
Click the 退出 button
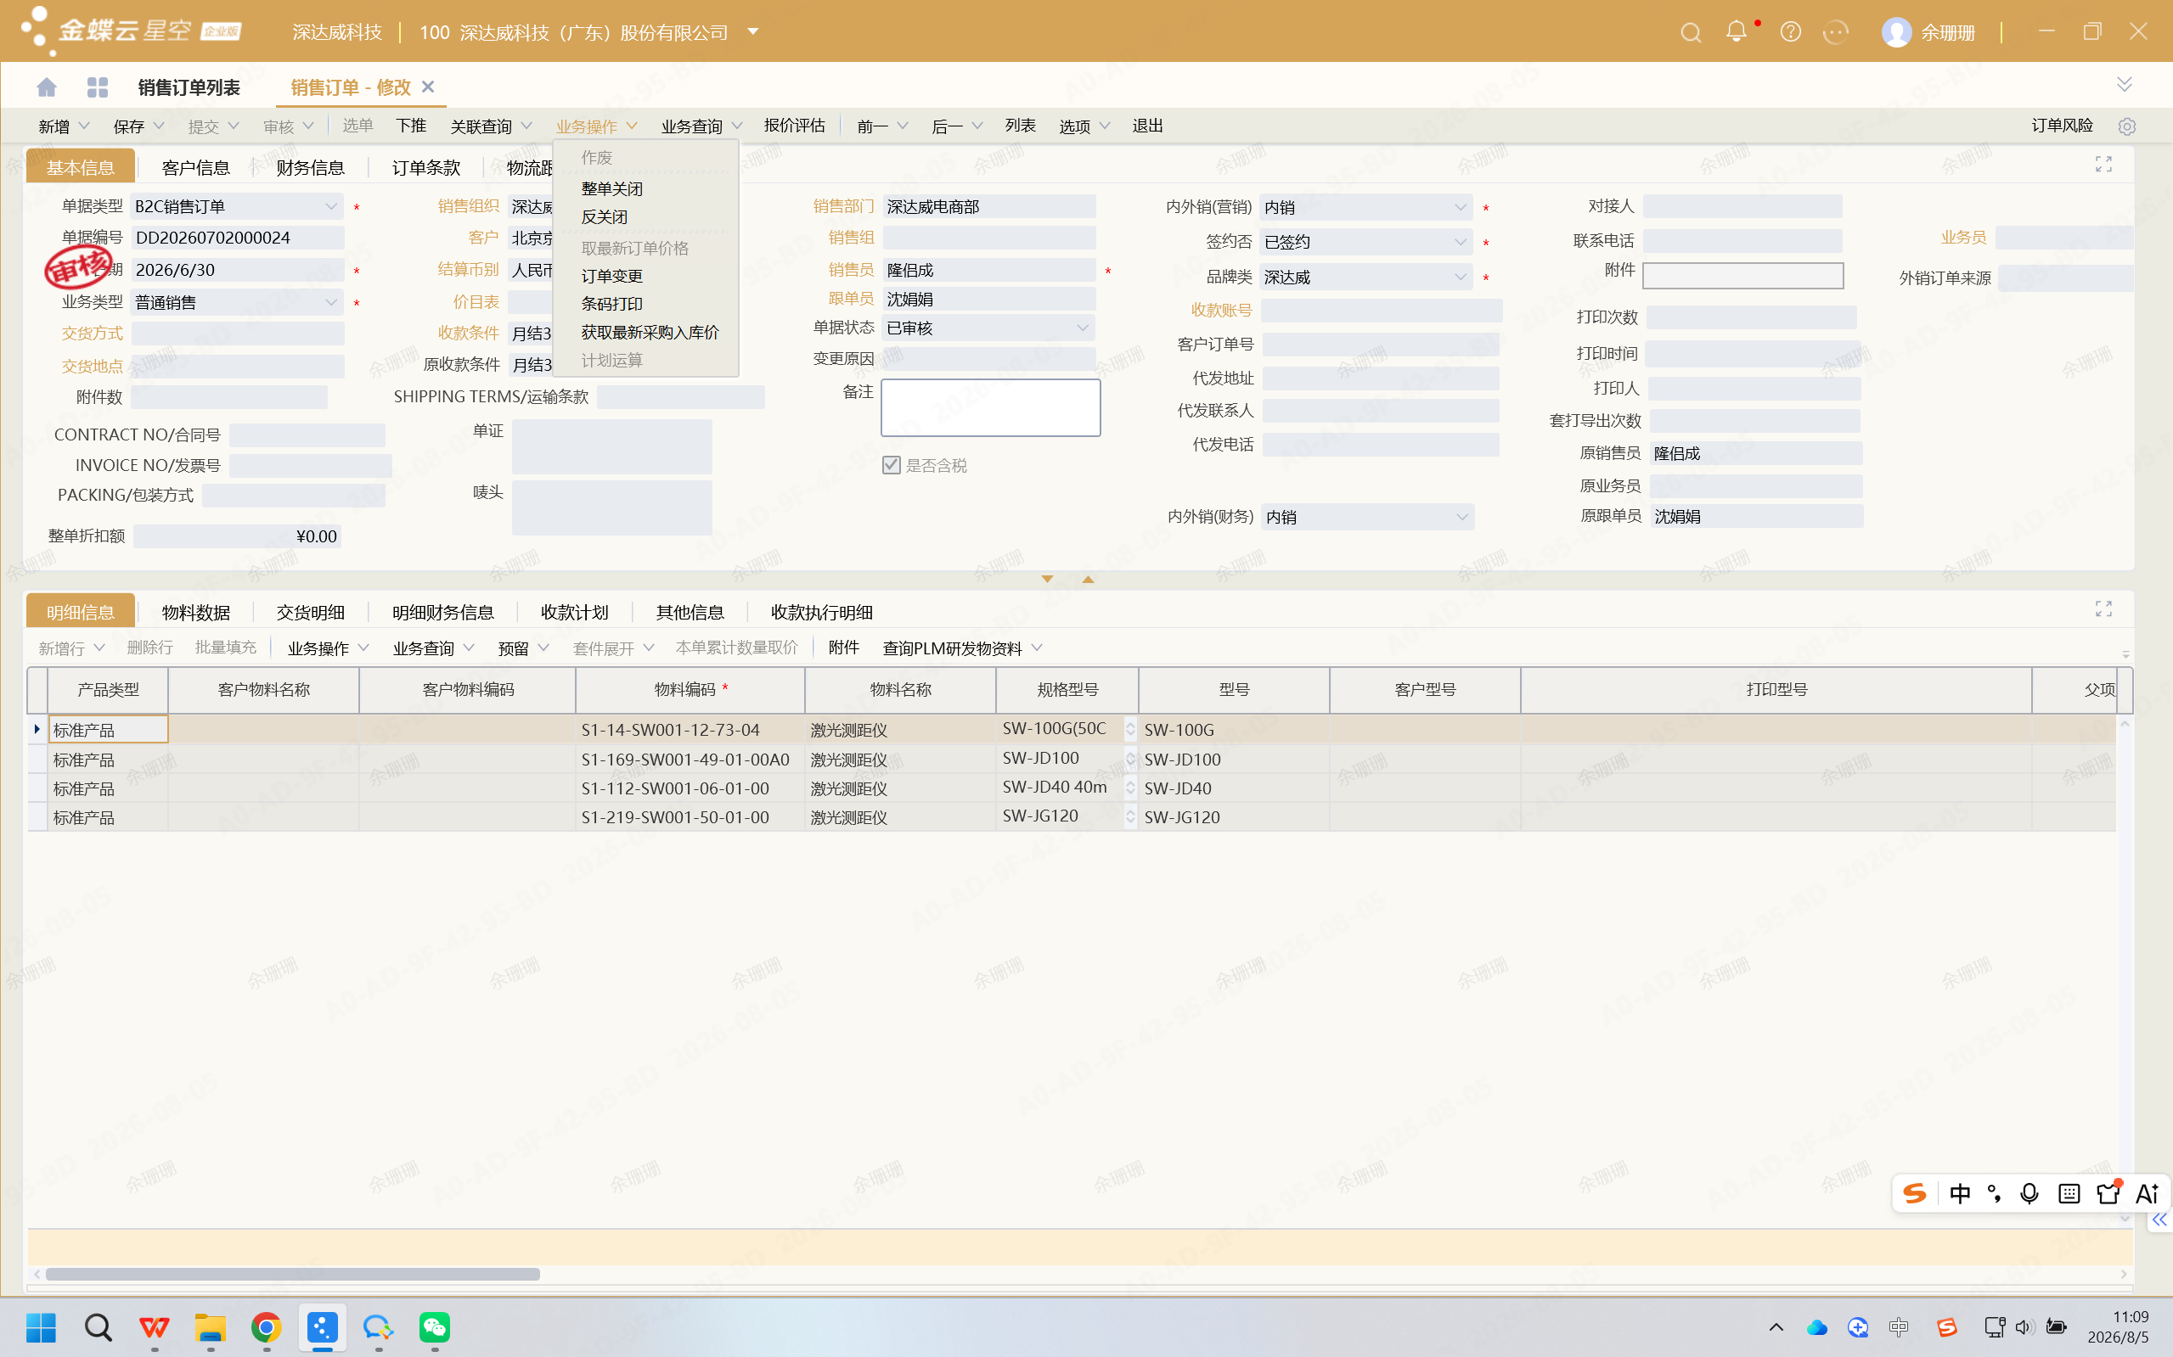pyautogui.click(x=1147, y=126)
